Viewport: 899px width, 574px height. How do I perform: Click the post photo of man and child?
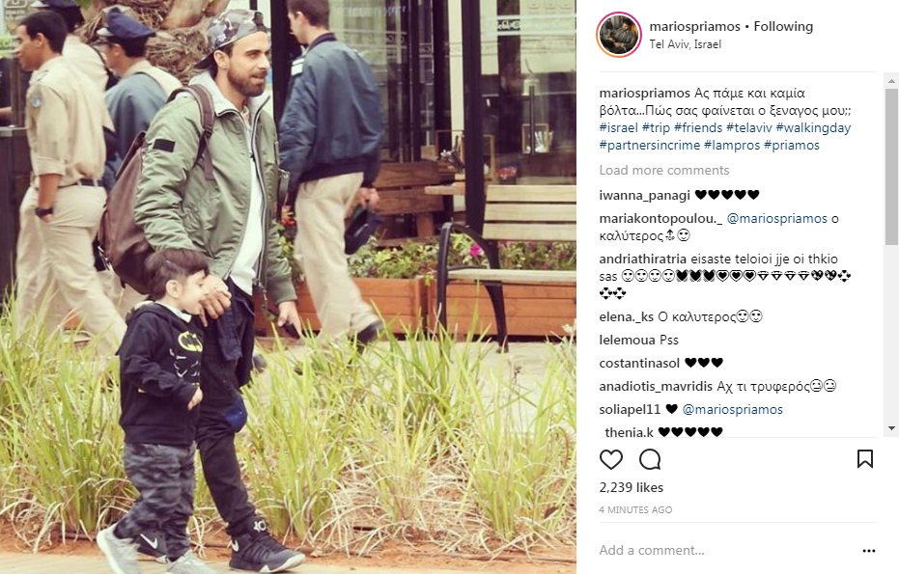[288, 287]
